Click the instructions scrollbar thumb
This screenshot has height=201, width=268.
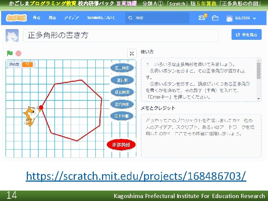(259, 71)
